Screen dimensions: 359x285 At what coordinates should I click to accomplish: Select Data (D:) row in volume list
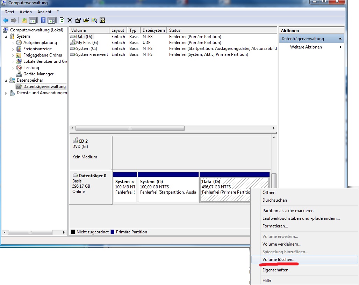pyautogui.click(x=173, y=37)
